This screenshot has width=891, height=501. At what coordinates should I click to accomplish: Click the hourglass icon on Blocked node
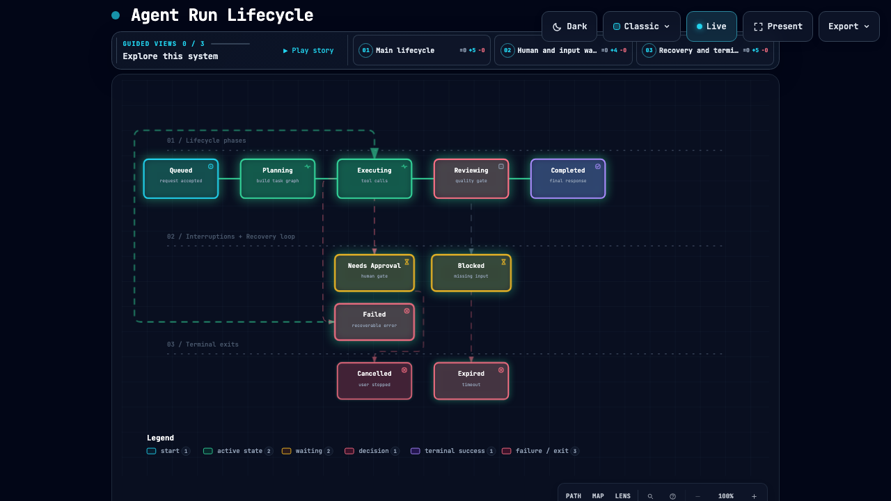[x=503, y=262]
